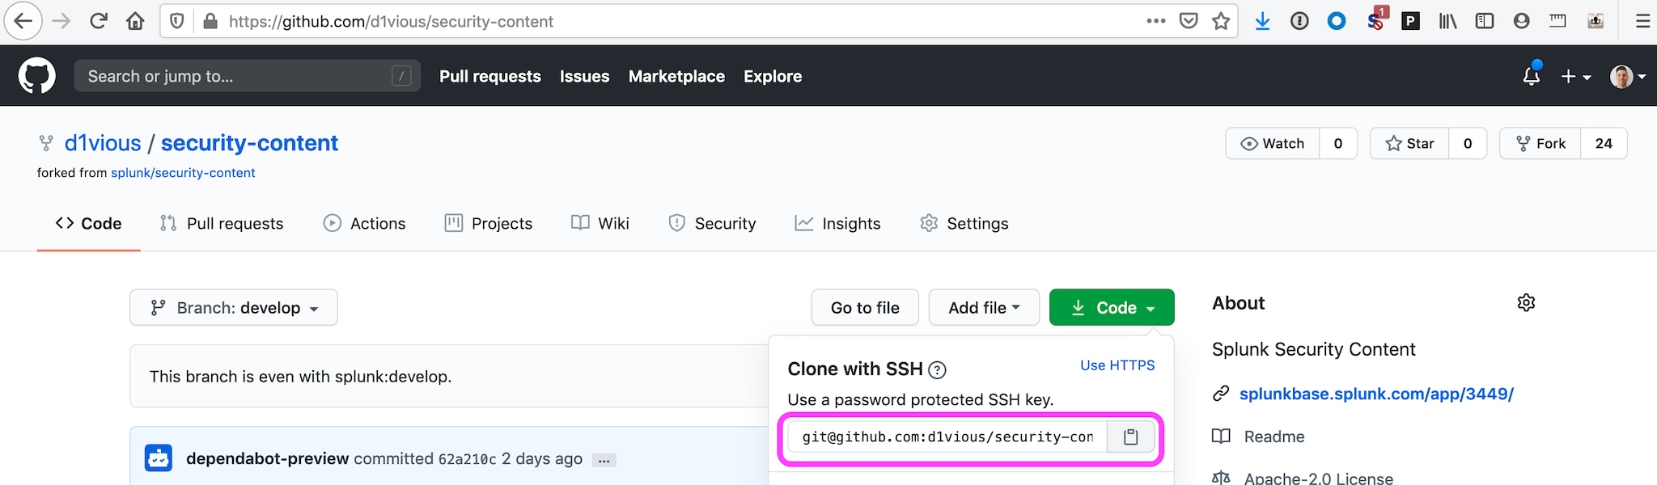Open the About section settings gear
The height and width of the screenshot is (485, 1657).
coord(1526,303)
